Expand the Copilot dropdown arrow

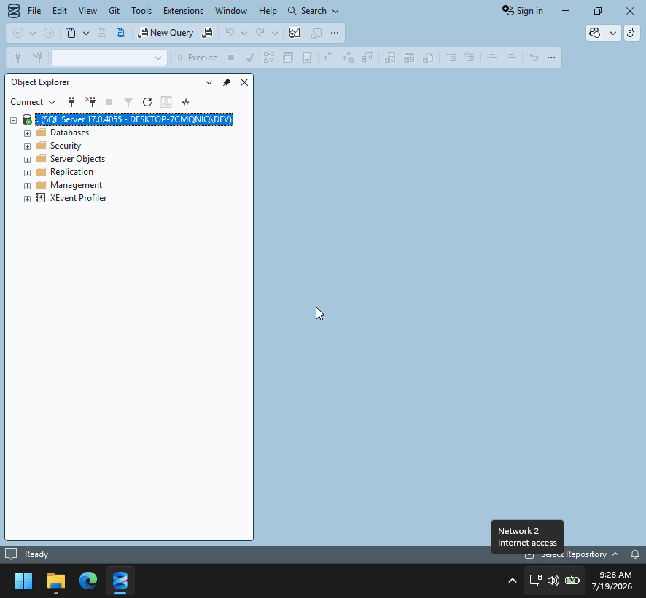613,33
